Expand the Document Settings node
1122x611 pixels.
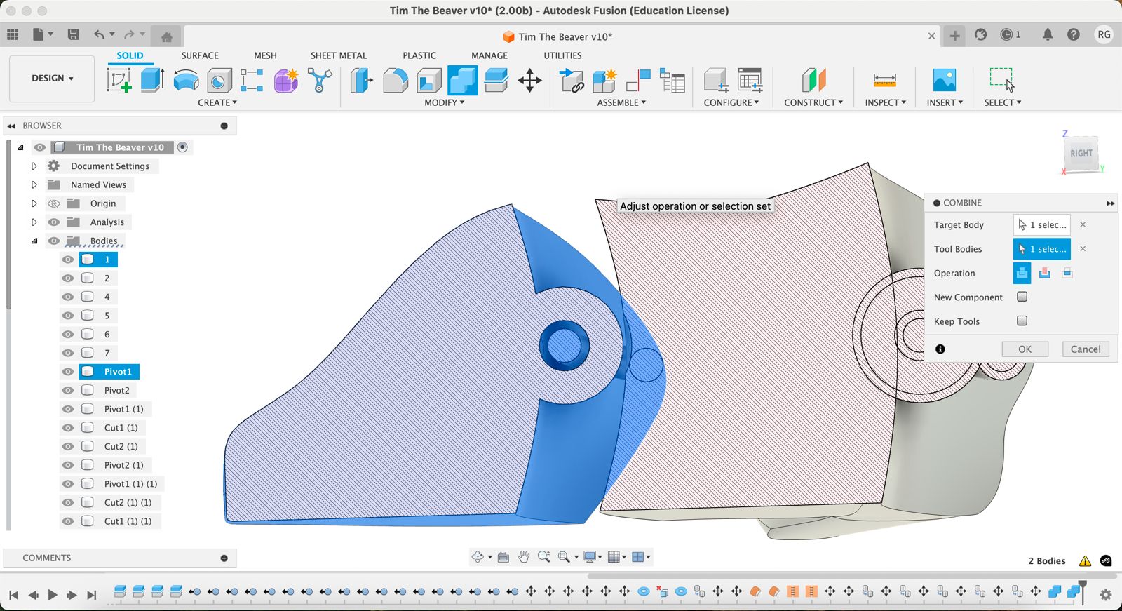(34, 166)
